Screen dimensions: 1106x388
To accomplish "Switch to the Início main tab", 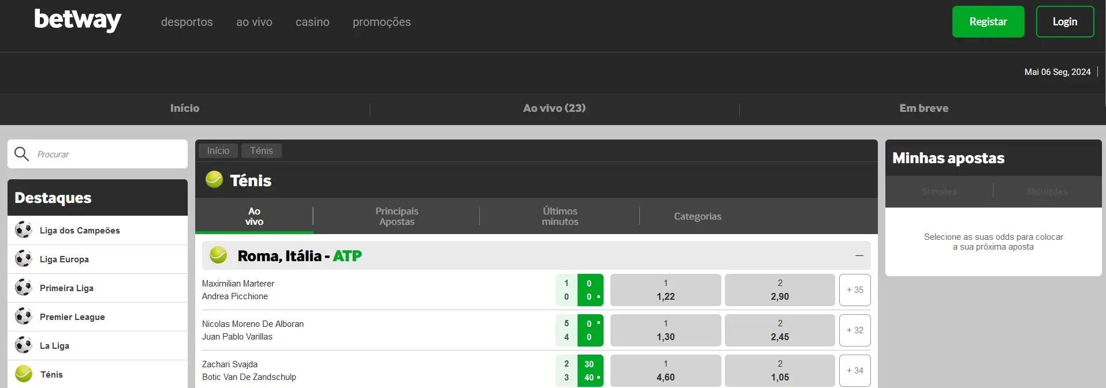I will tap(185, 108).
